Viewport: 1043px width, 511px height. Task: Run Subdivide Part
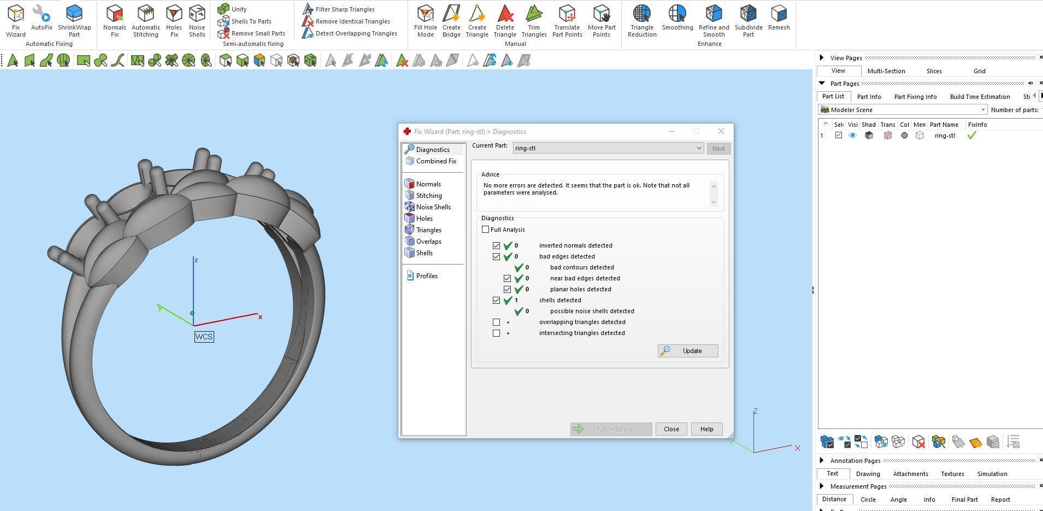(x=749, y=21)
